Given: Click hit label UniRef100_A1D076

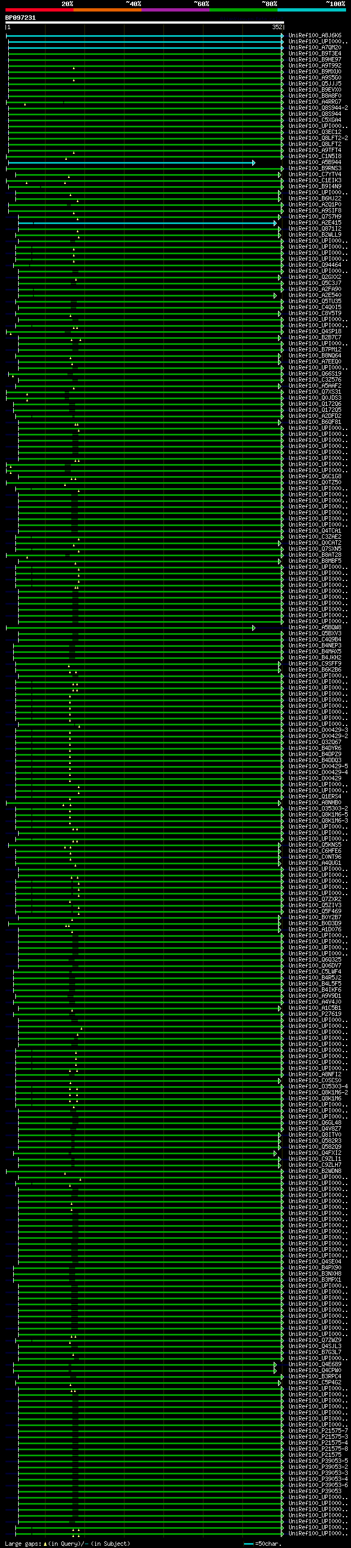Looking at the screenshot, I should (x=315, y=929).
